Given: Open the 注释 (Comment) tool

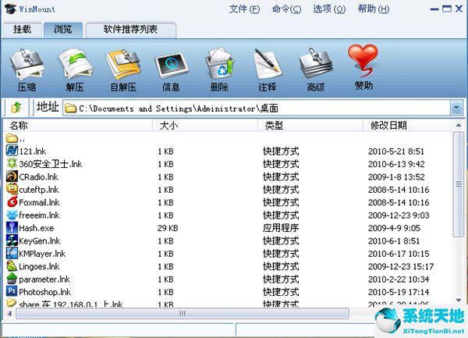Looking at the screenshot, I should coord(267,69).
